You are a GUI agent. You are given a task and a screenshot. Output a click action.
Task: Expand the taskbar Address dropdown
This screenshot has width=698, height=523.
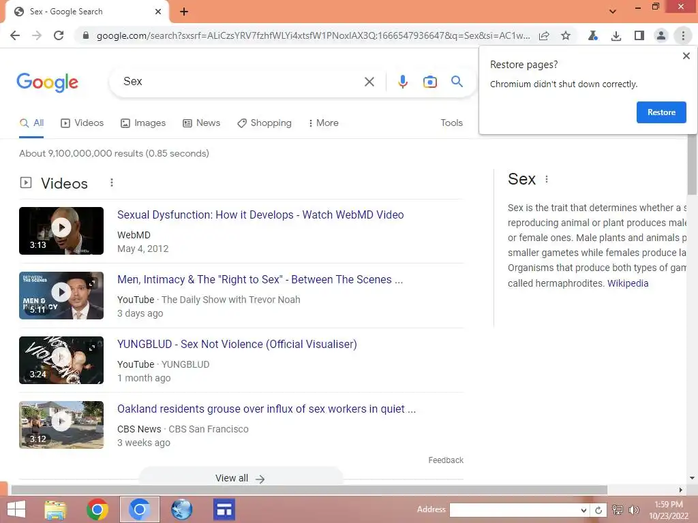point(583,510)
